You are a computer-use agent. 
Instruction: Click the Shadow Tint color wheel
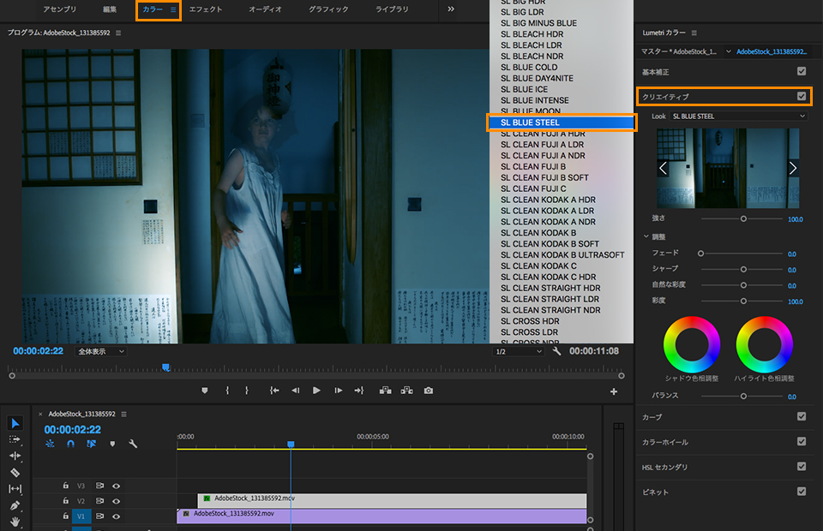click(x=692, y=344)
